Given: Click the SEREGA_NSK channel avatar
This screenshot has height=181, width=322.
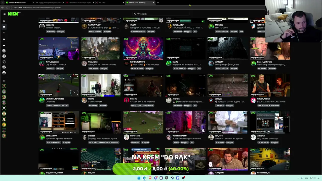Looking at the screenshot, I should [169, 26].
